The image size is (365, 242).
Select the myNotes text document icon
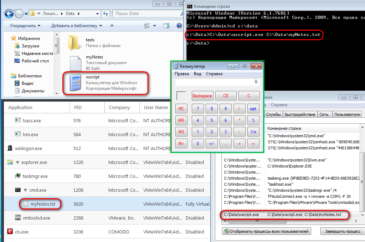(x=76, y=63)
